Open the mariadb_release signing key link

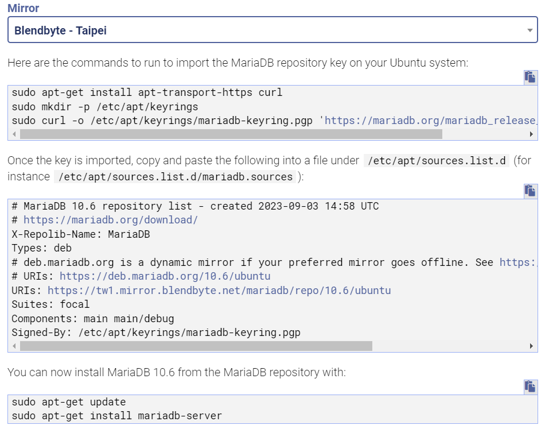(x=431, y=121)
